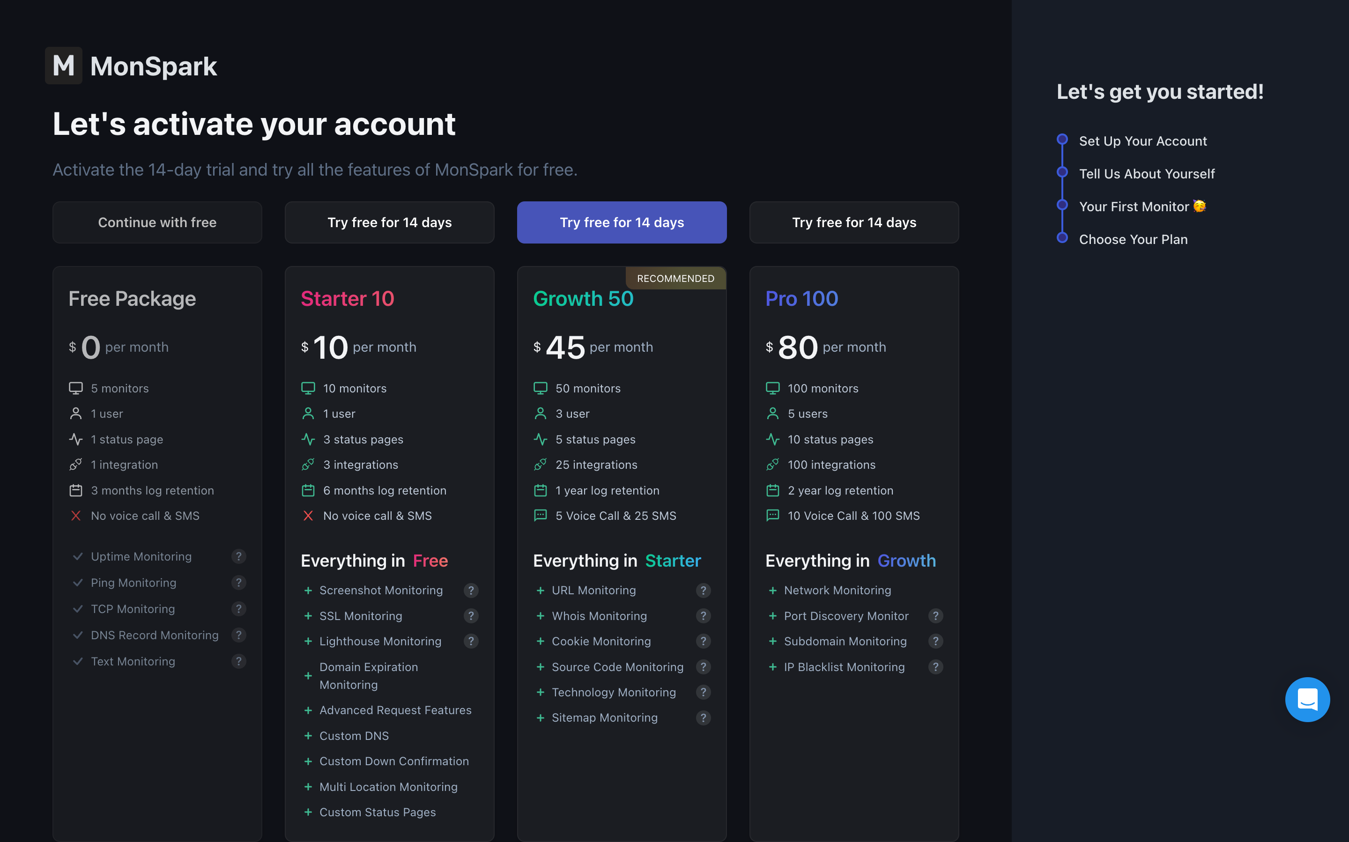Start Starter 10 plan free trial

[389, 222]
